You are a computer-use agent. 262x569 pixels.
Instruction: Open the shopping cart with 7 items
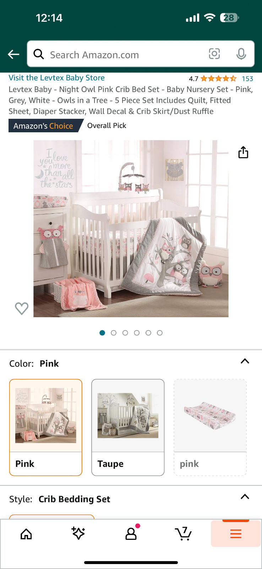[183, 533]
